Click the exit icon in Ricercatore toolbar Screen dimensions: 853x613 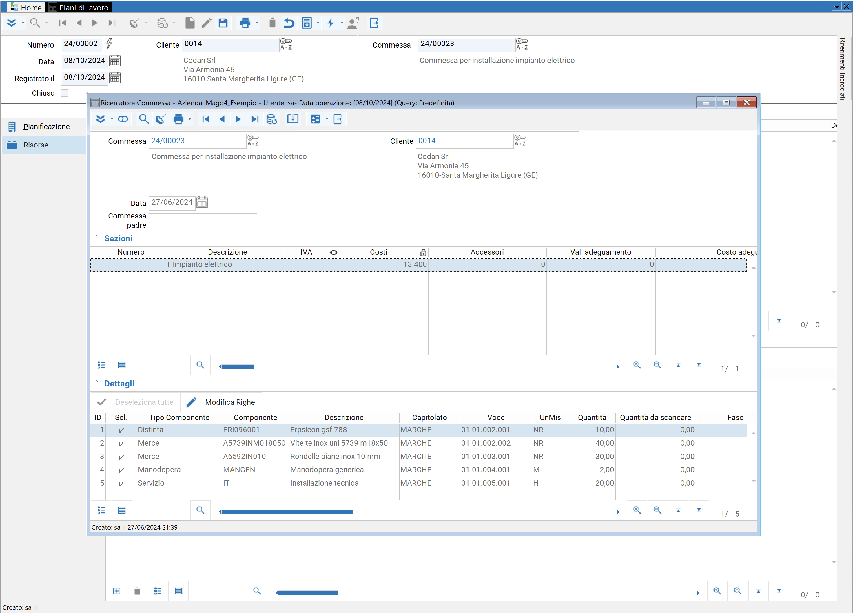pos(338,119)
